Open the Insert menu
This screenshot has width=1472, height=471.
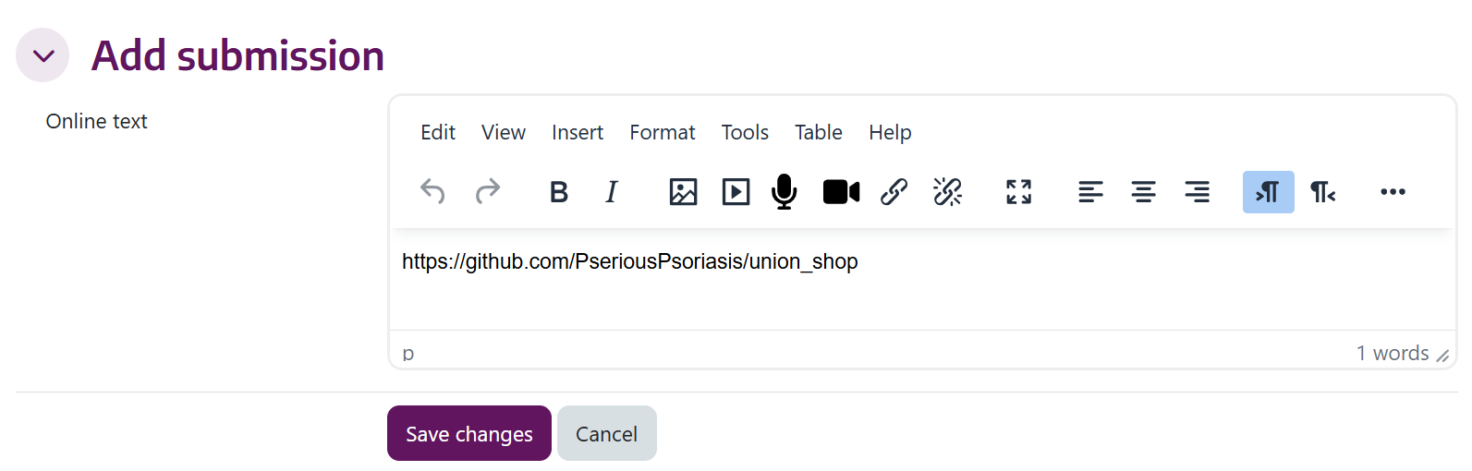(578, 132)
